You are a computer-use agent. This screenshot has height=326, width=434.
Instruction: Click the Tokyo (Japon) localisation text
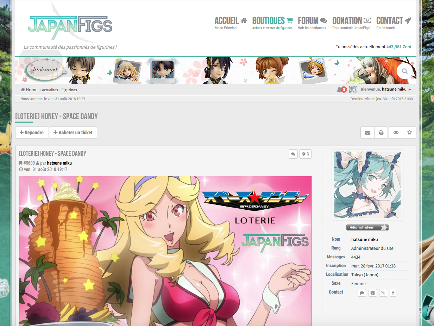[x=365, y=275]
